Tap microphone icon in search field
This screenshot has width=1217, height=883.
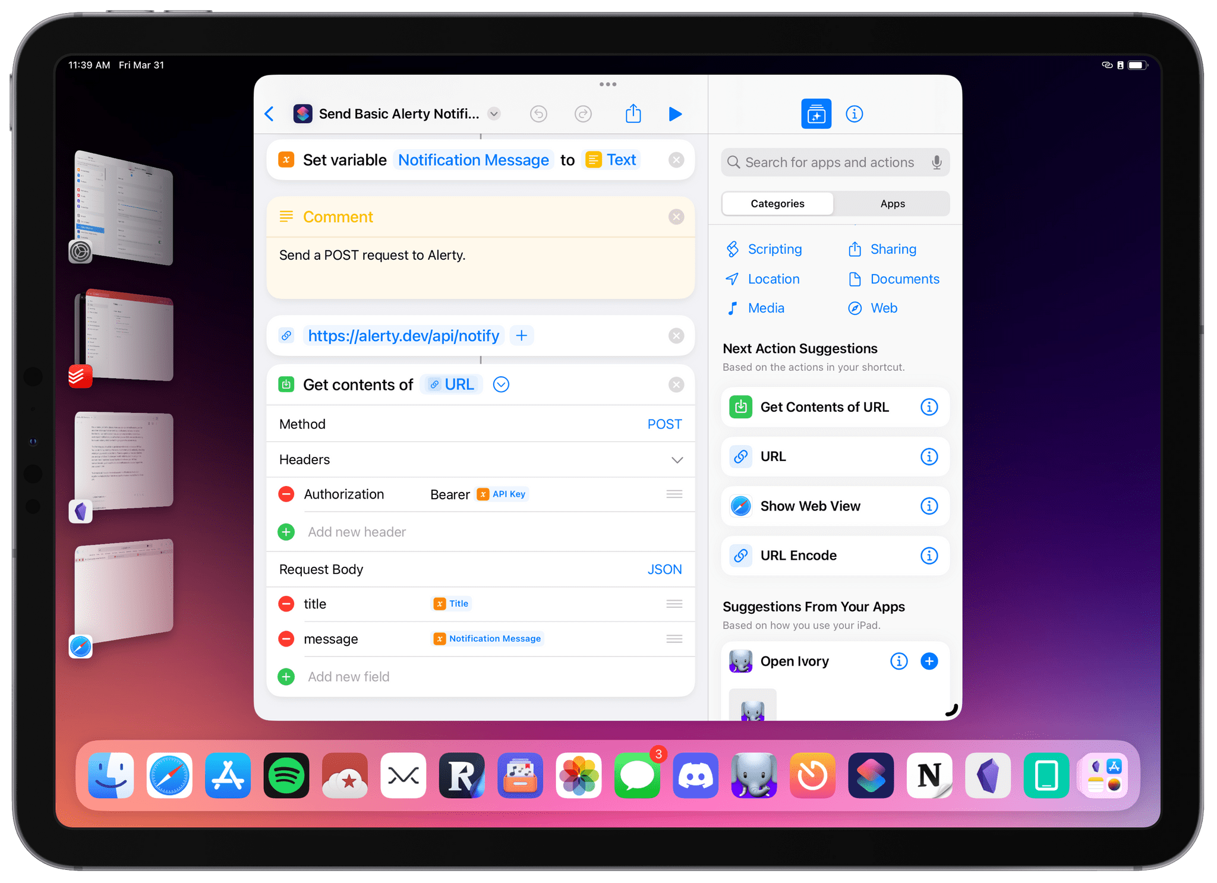(x=936, y=162)
